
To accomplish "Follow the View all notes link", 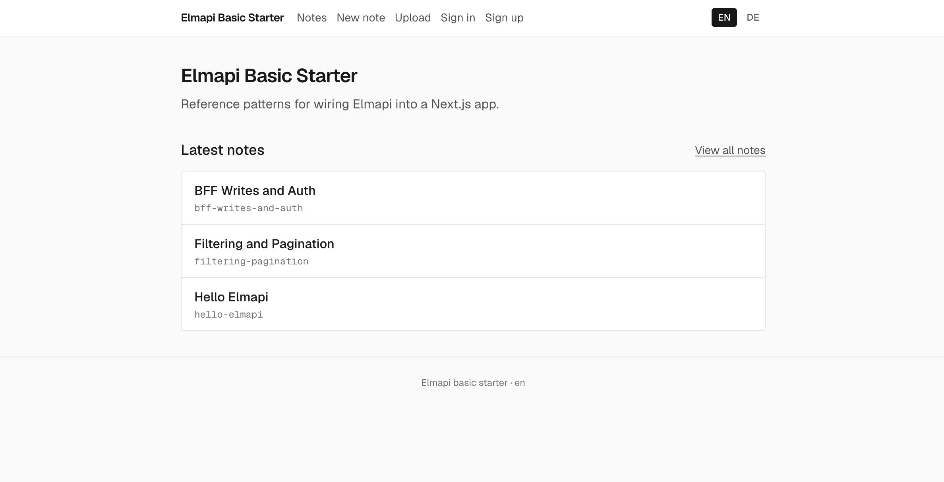I will point(730,150).
